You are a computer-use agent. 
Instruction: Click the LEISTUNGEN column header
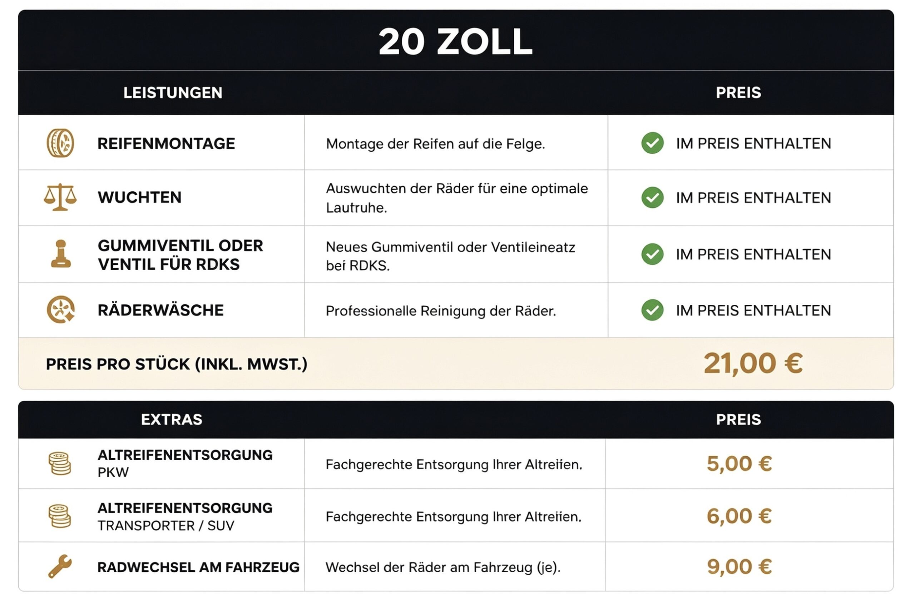[x=173, y=93]
